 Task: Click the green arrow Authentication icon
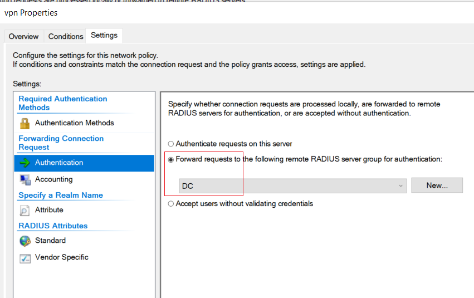coord(25,163)
